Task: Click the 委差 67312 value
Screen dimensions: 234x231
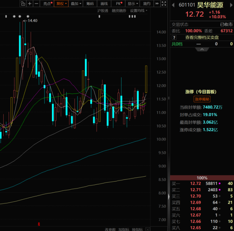Action: click(226, 31)
